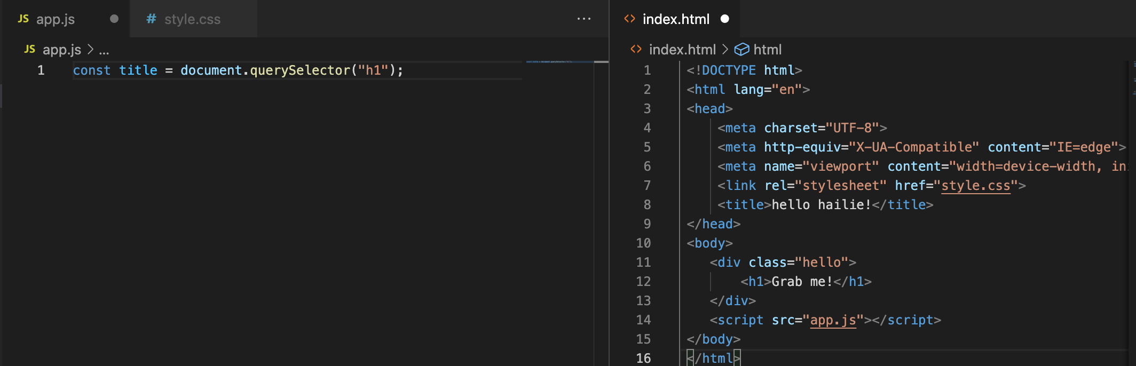Screen dimensions: 1136x366
Task: Click the JS icon on app.js tab
Action: coord(23,19)
